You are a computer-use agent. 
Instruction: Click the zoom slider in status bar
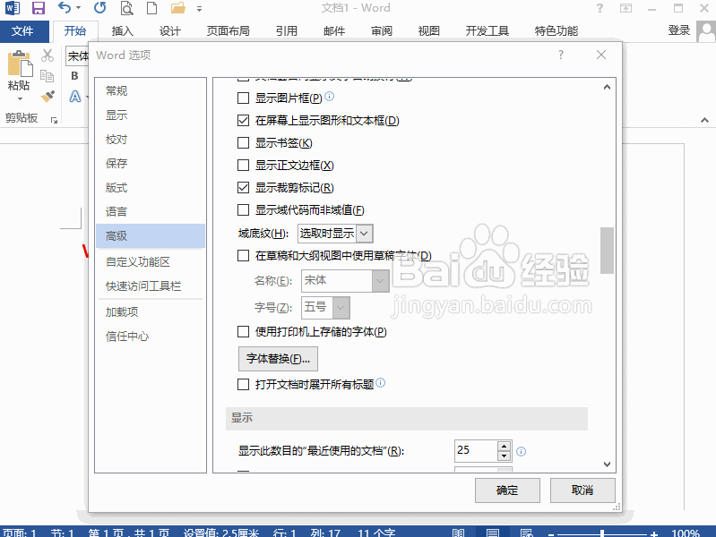602,533
